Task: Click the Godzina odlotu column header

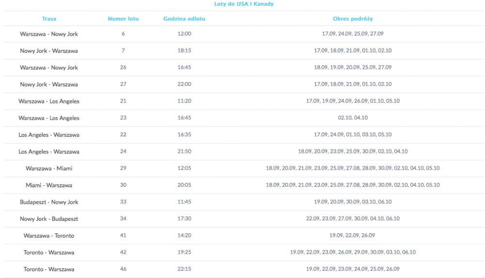Action: pyautogui.click(x=184, y=18)
